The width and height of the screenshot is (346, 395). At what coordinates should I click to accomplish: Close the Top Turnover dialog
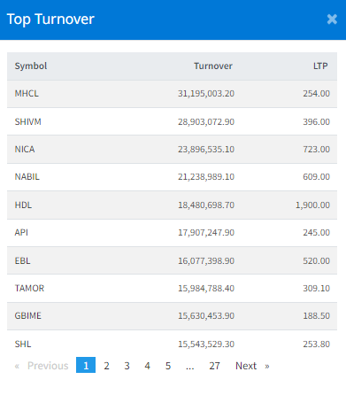(332, 19)
